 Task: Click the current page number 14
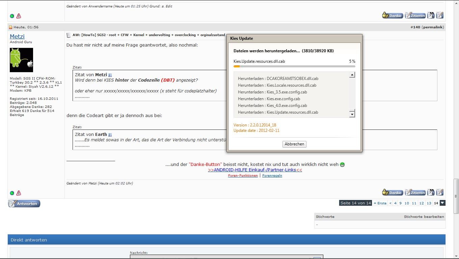click(436, 203)
